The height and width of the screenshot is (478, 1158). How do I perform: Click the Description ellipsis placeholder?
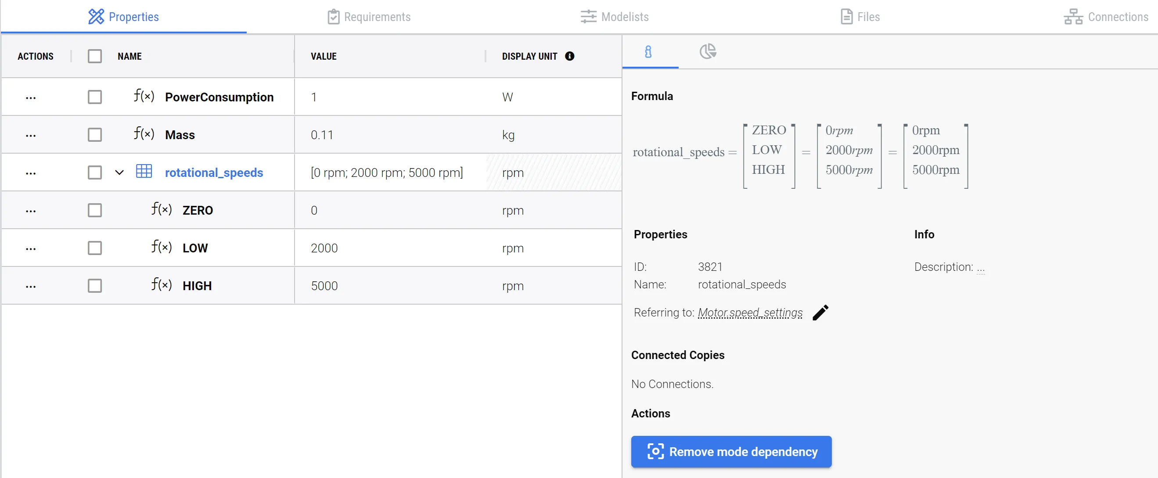click(980, 269)
